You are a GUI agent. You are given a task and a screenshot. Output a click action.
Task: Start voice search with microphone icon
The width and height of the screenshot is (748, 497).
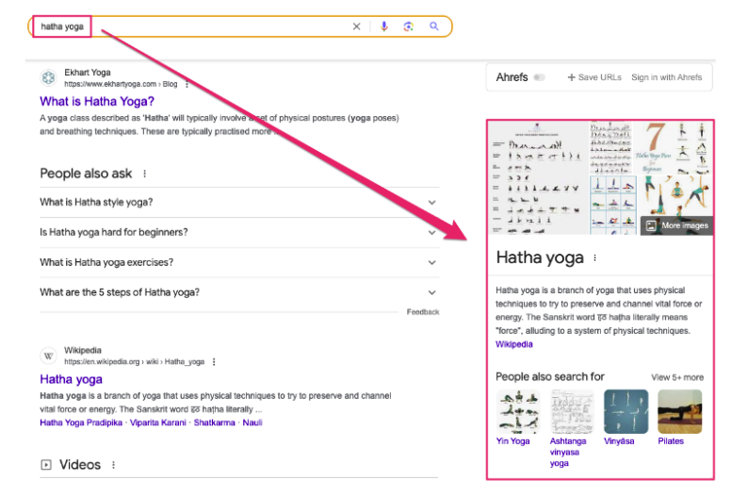pyautogui.click(x=384, y=26)
